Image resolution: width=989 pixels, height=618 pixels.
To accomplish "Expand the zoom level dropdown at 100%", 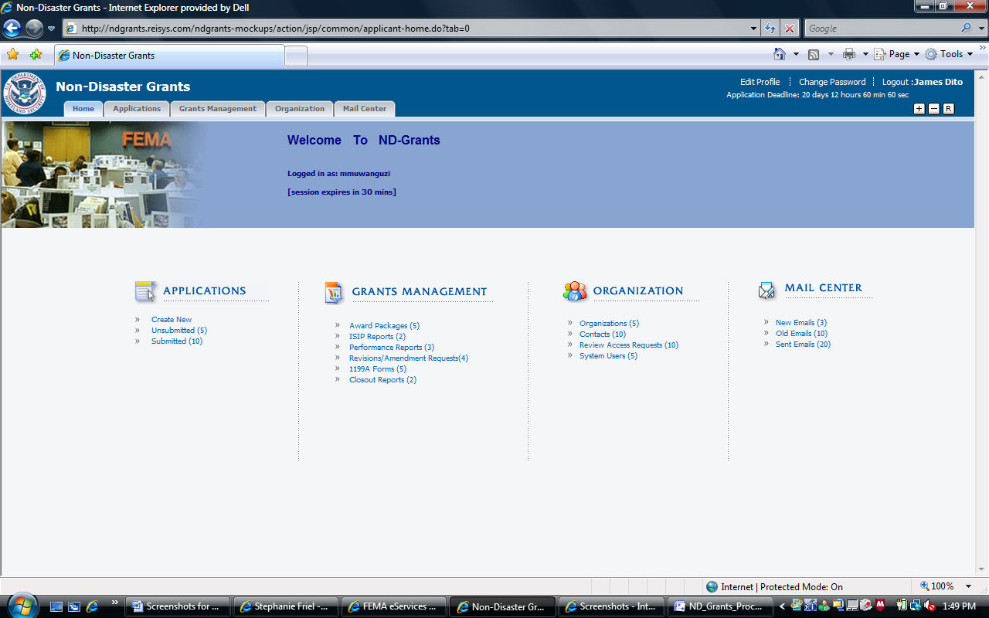I will 968,587.
